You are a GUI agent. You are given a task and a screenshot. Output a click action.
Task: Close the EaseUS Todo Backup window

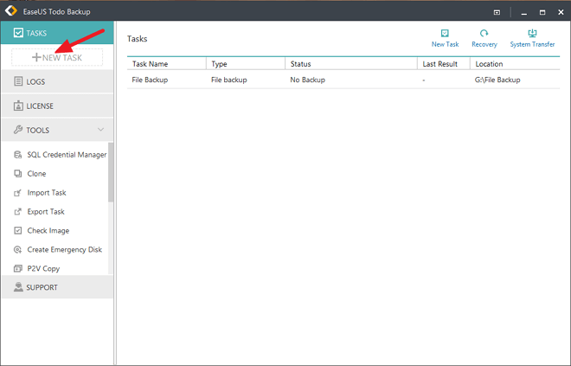coord(561,12)
